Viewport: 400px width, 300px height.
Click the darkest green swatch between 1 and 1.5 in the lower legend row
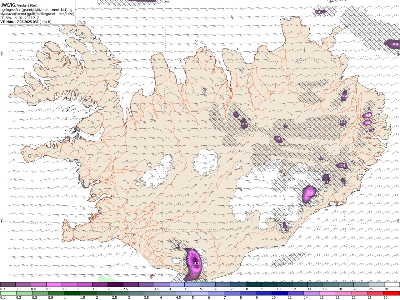click(72, 293)
